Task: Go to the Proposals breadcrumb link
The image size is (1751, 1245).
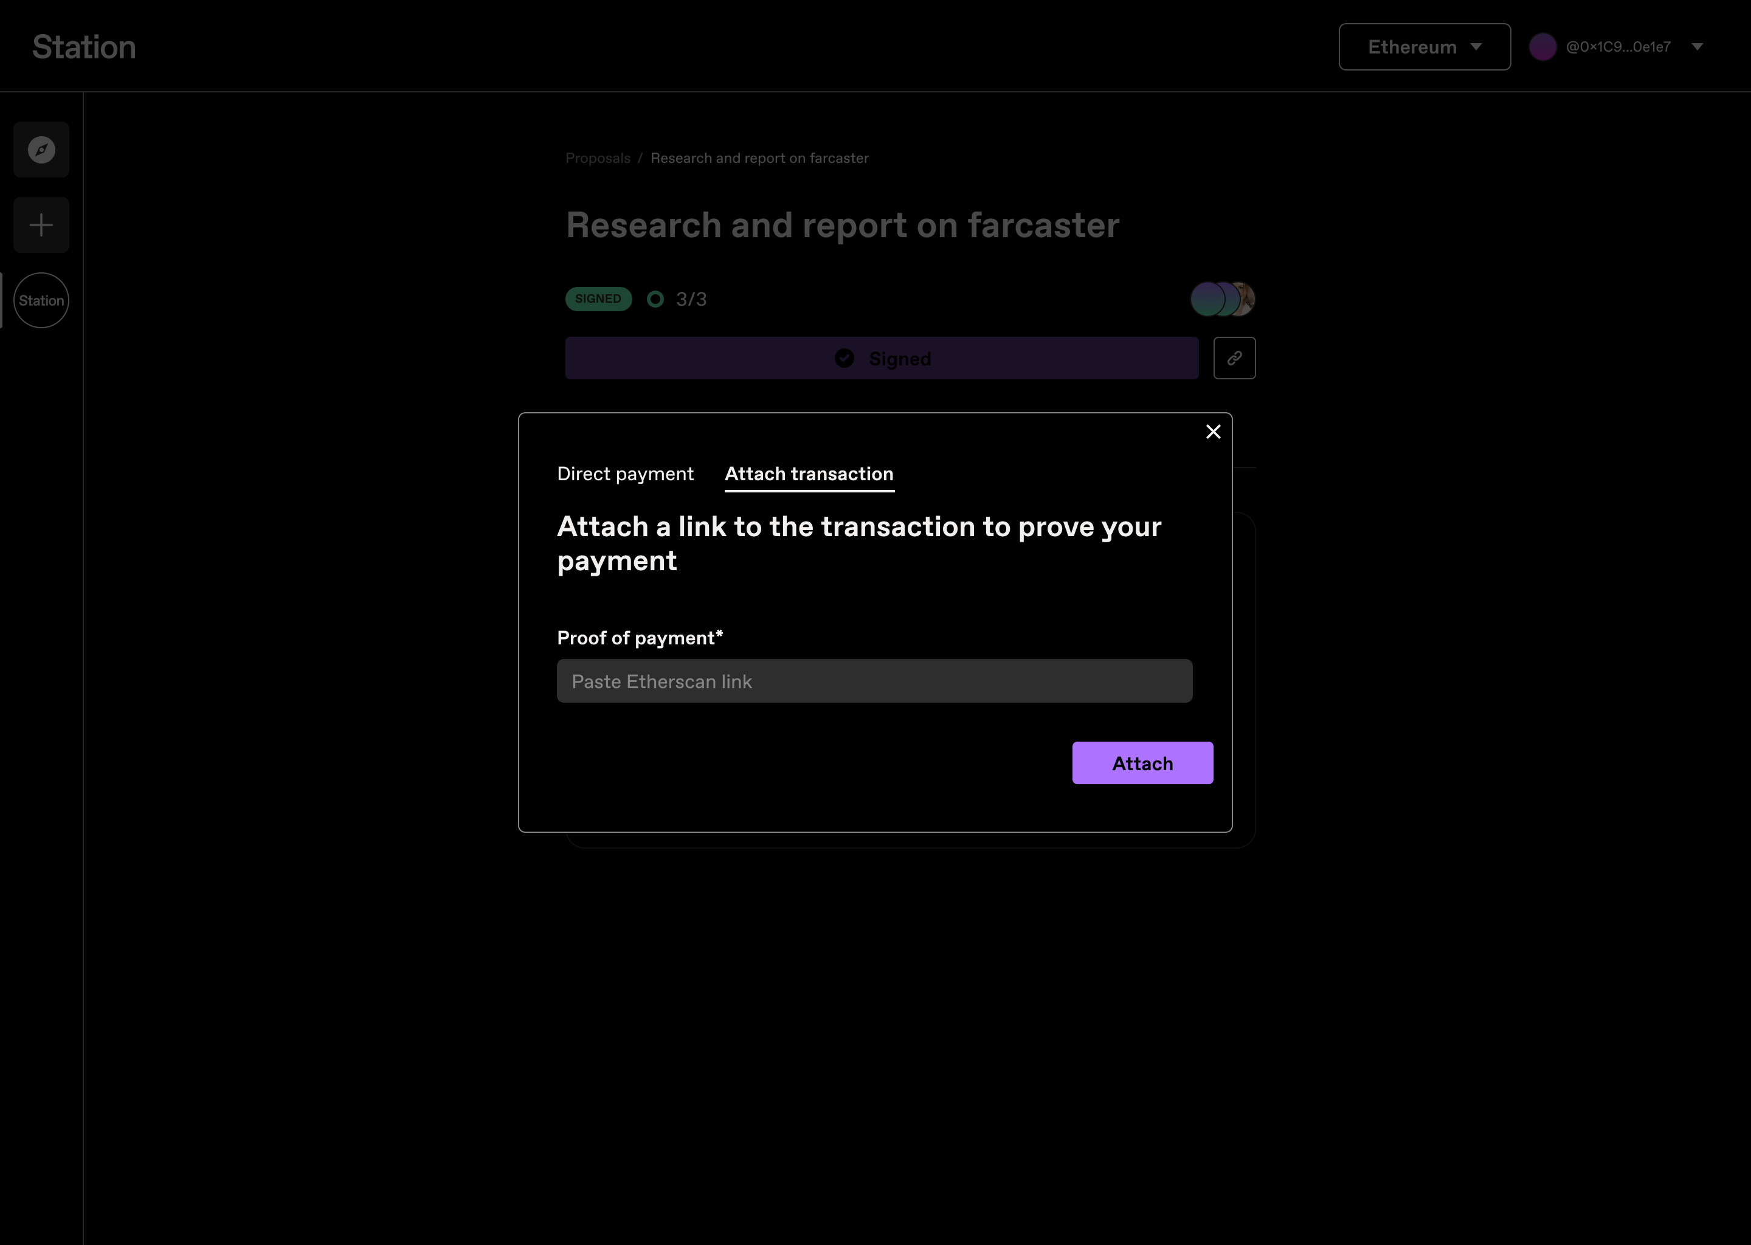Action: click(598, 158)
